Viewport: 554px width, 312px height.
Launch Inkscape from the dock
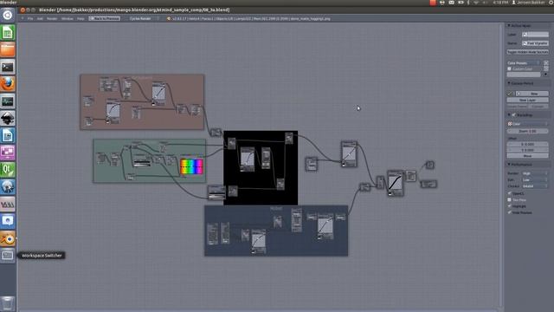pyautogui.click(x=8, y=119)
